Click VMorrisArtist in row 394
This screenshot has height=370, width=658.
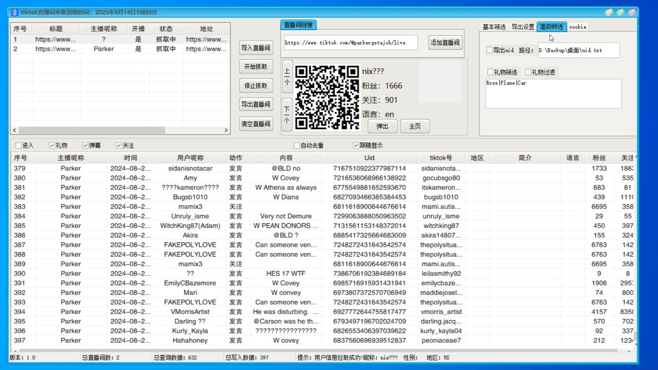coord(190,312)
